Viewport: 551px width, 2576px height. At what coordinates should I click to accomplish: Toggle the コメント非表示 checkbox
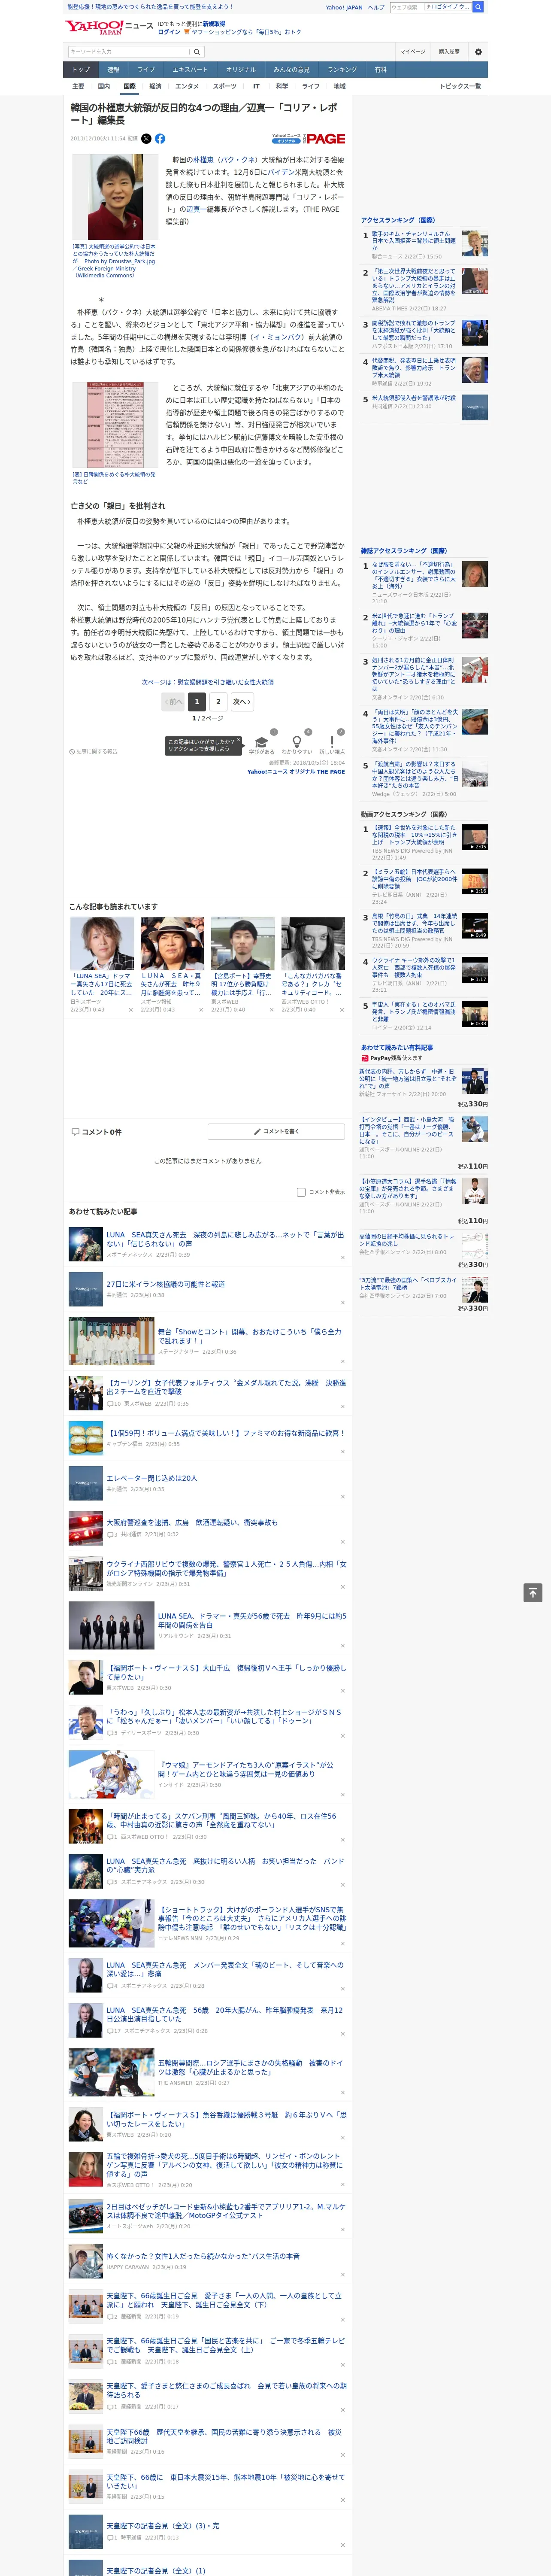coord(301,1192)
